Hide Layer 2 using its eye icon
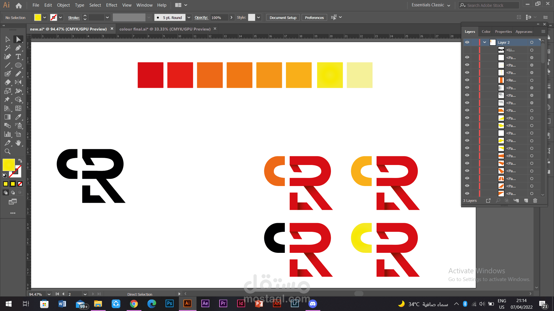554x311 pixels. pyautogui.click(x=467, y=42)
